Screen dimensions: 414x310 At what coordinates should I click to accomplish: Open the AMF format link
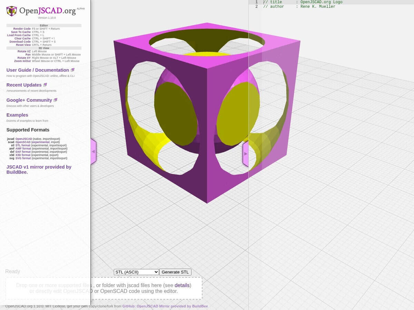[23, 148]
